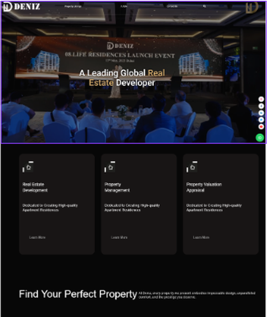This screenshot has height=317, width=267.
Task: Click the house icon on Real Estate Development card
Action: tap(28, 167)
